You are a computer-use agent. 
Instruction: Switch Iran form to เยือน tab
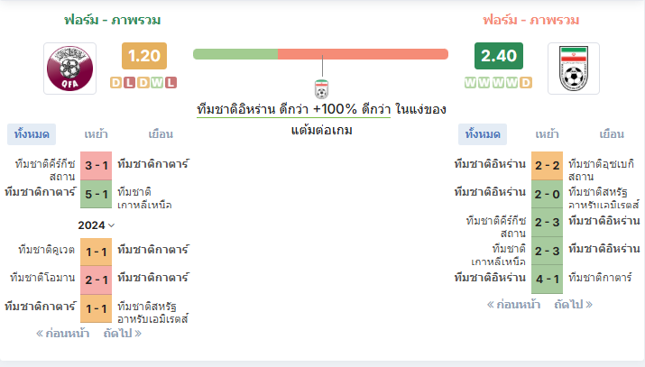pos(612,134)
